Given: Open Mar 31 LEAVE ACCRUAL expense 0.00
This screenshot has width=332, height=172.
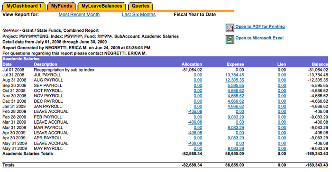Looking at the screenshot, I should click(x=240, y=122).
